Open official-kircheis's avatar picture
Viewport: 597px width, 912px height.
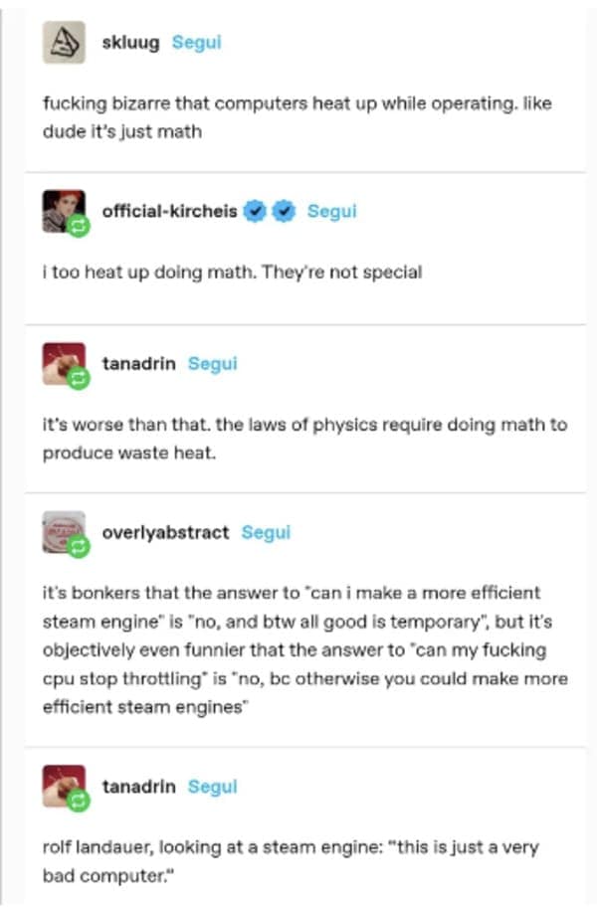[x=61, y=209]
